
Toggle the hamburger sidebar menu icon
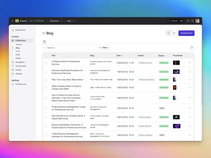12,21
